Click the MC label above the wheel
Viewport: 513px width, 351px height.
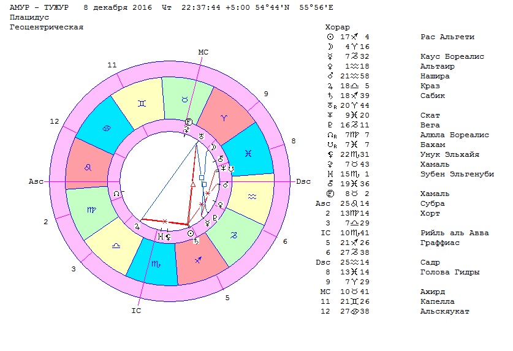tap(203, 52)
